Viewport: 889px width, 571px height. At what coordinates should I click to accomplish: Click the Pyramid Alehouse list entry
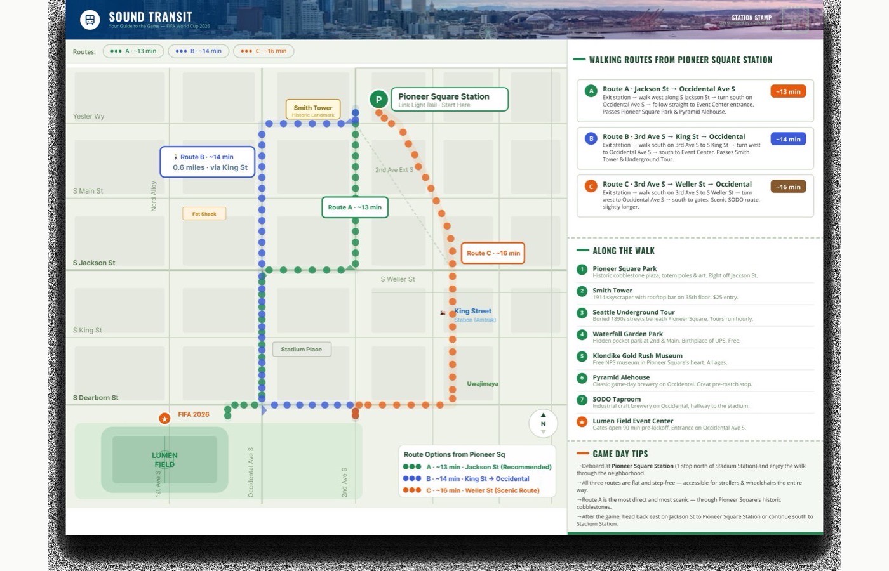pyautogui.click(x=695, y=381)
